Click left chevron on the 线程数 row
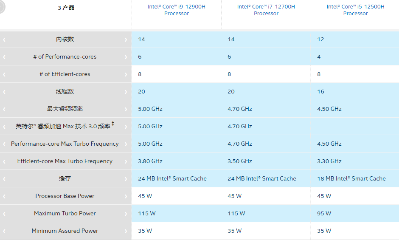 tap(4, 92)
